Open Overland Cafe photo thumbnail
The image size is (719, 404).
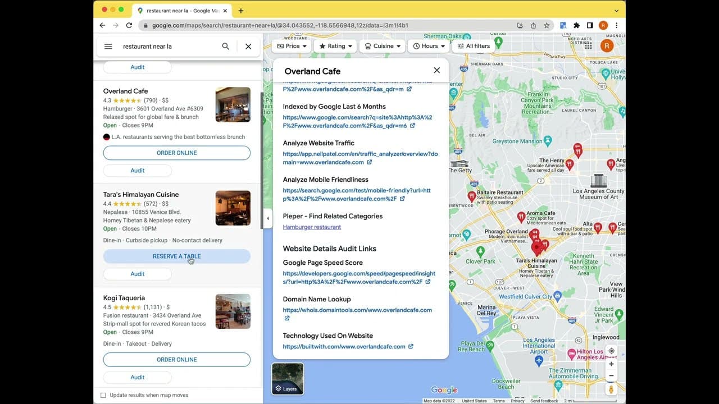[x=233, y=104]
